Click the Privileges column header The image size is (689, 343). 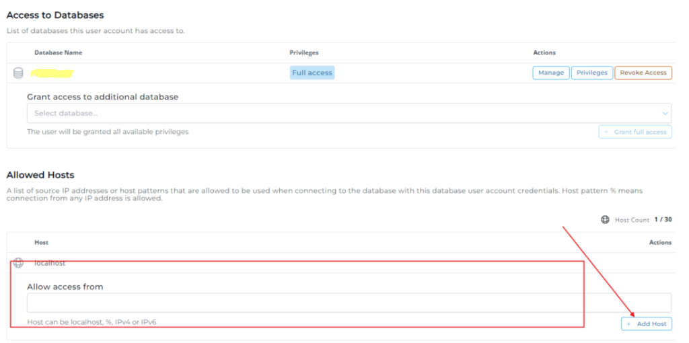(x=304, y=52)
